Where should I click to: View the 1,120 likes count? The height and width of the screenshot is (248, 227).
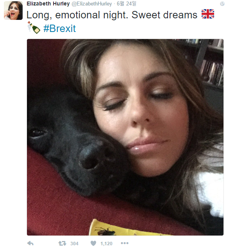point(106,243)
